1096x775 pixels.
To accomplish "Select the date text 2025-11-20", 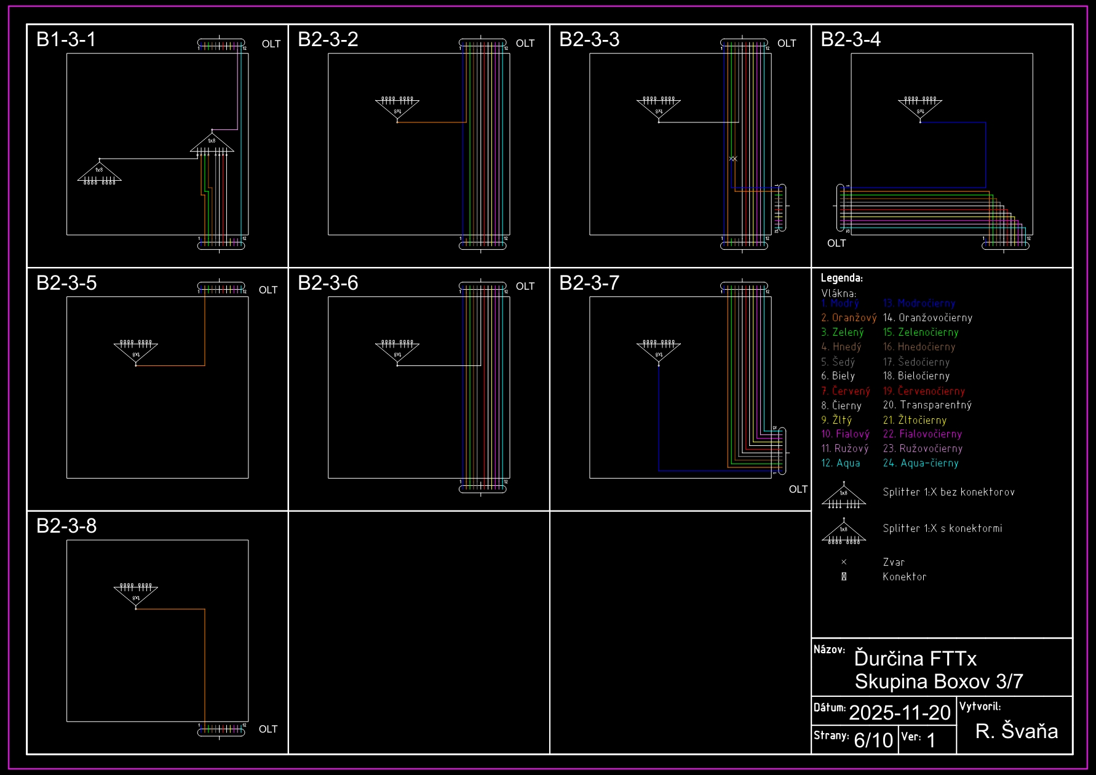I will point(900,712).
